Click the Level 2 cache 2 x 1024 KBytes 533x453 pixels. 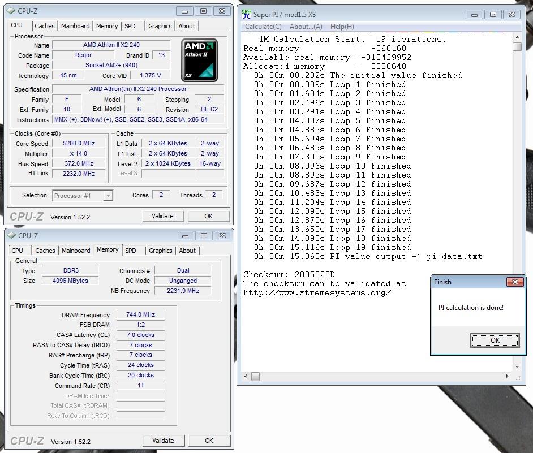click(168, 163)
